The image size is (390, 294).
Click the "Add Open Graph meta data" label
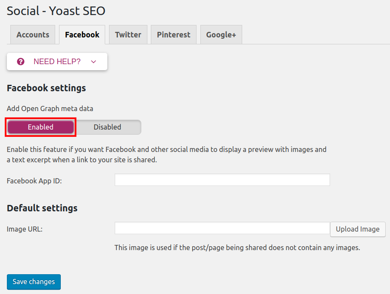click(50, 108)
